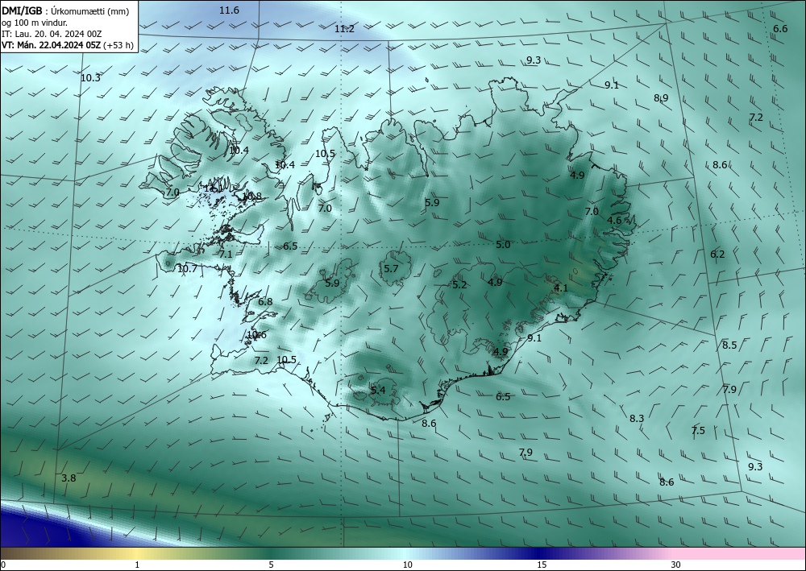Click the 4.1 value label
The image size is (806, 571).
[561, 288]
